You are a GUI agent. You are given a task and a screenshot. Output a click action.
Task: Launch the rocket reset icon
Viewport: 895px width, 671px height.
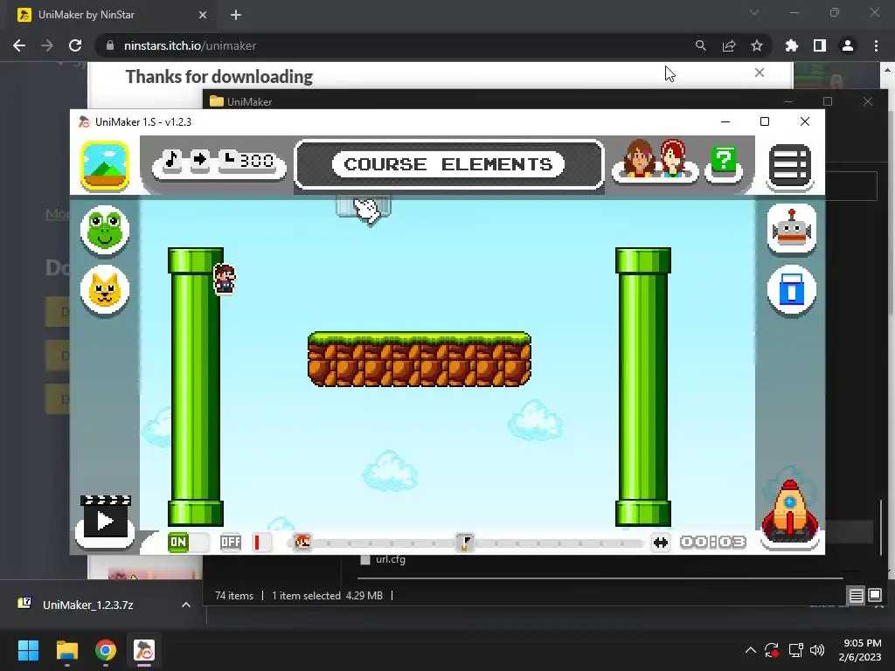[790, 511]
